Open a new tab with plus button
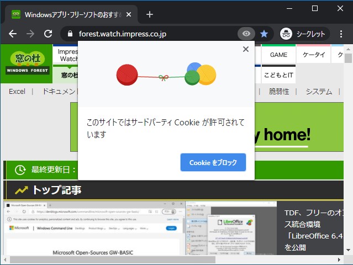 (x=150, y=14)
